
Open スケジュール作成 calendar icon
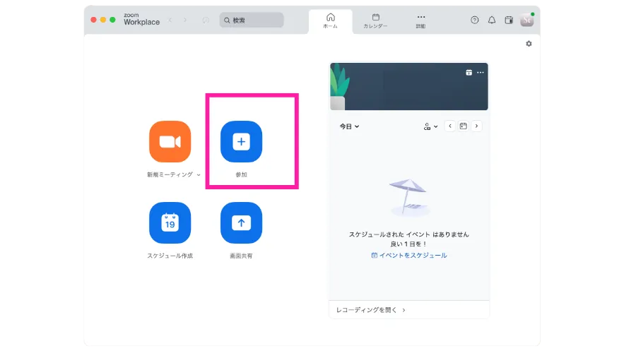170,222
